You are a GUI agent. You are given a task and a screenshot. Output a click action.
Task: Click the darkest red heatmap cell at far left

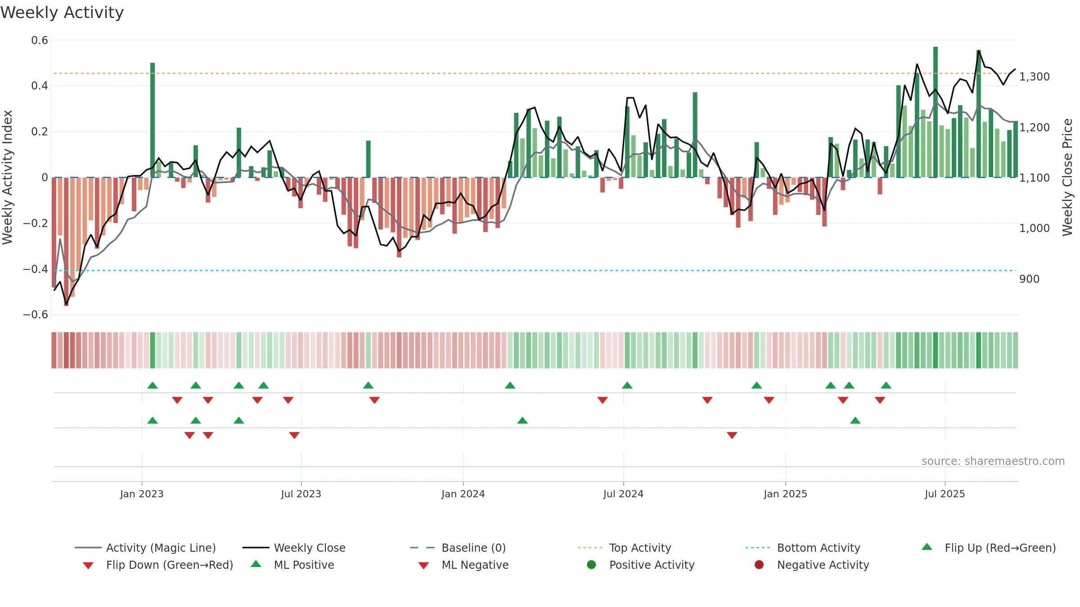click(66, 350)
